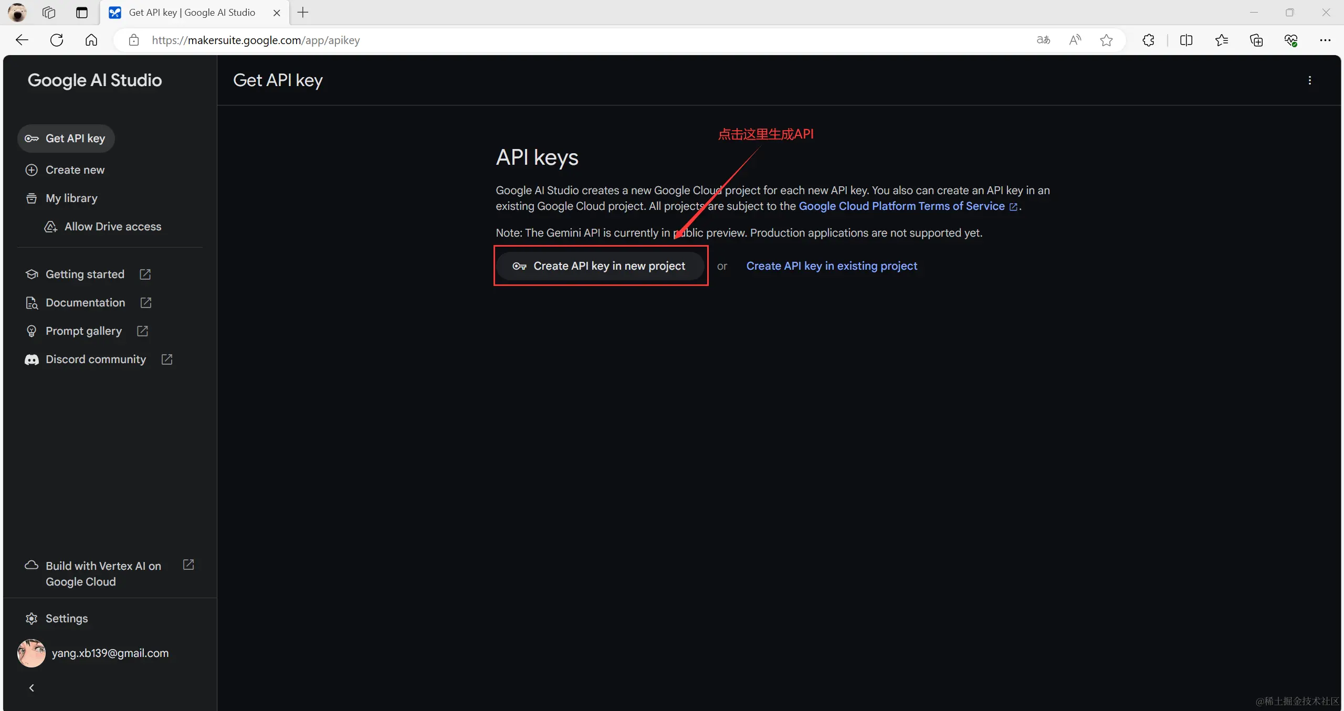Click Create API key in new project button
Screen dimensions: 1344x711
point(600,266)
